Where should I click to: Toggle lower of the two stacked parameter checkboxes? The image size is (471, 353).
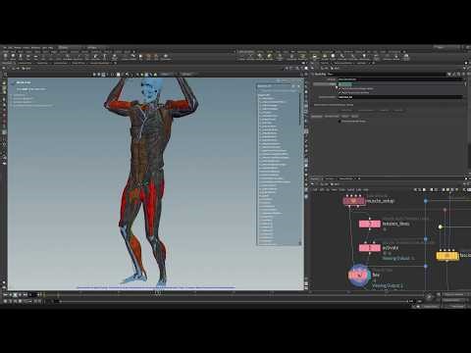pos(340,93)
